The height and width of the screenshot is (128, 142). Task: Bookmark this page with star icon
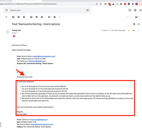101,4
